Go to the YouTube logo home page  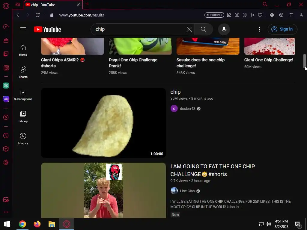click(x=47, y=29)
